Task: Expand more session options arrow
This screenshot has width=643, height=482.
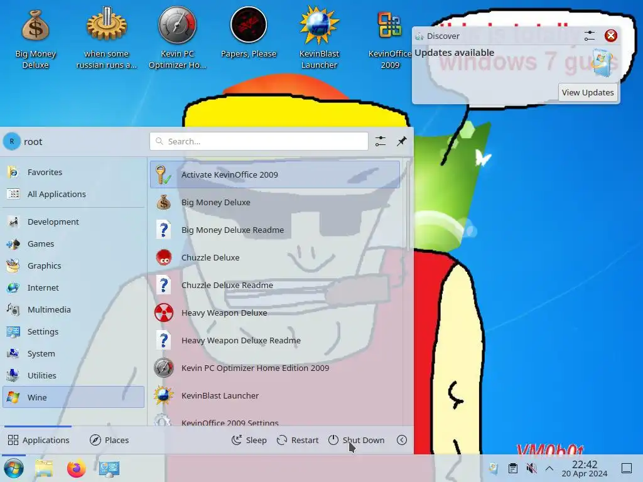Action: click(x=402, y=440)
